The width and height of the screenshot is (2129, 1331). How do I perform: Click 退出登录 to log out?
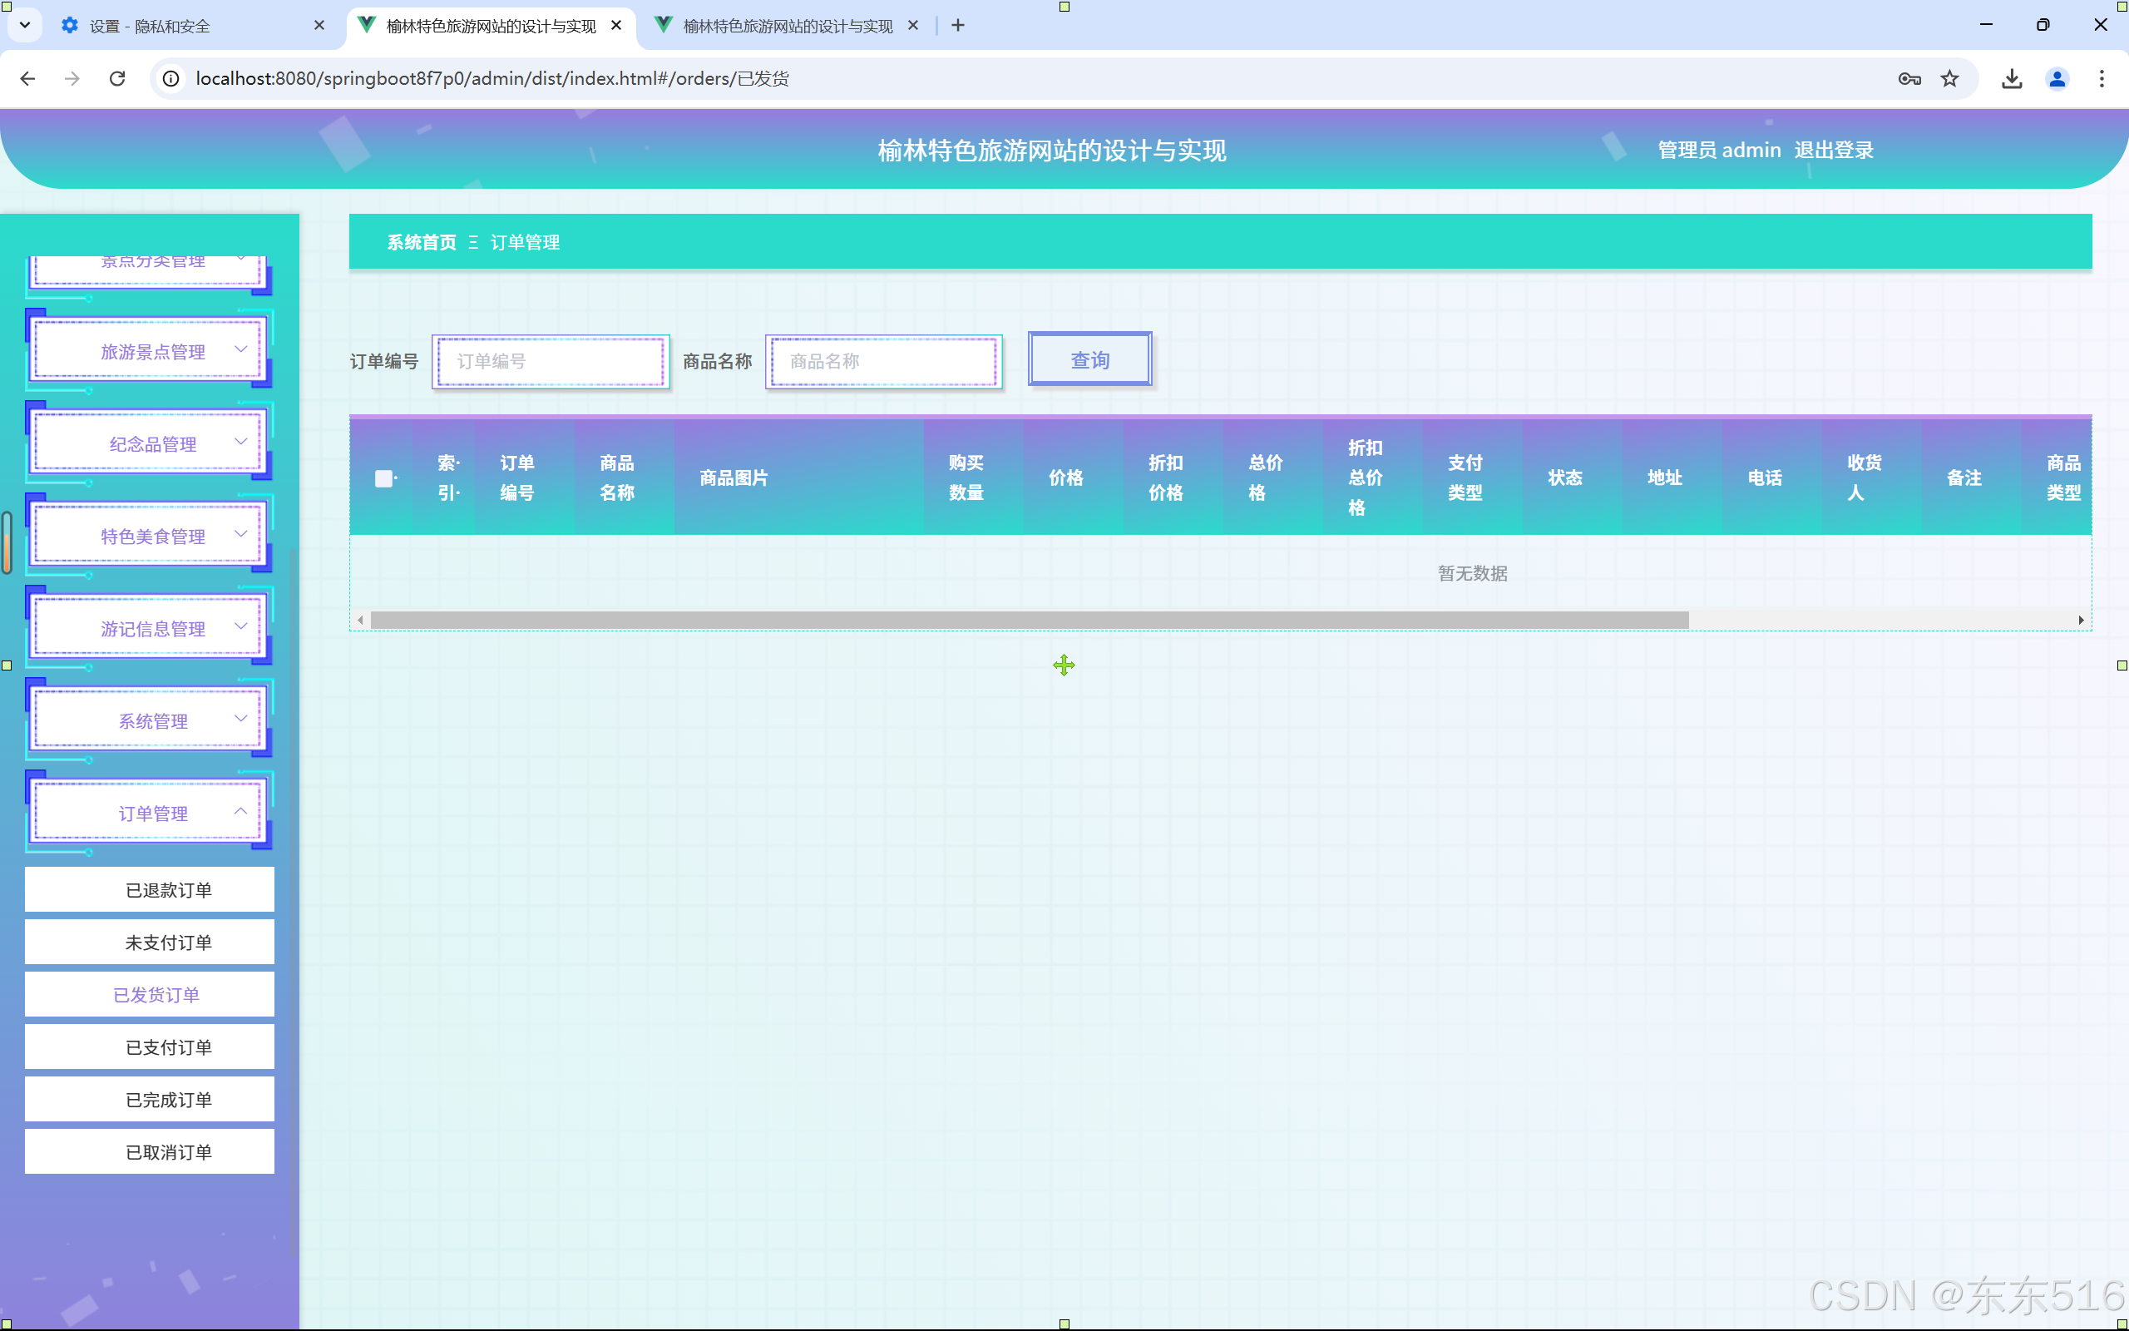[1834, 150]
